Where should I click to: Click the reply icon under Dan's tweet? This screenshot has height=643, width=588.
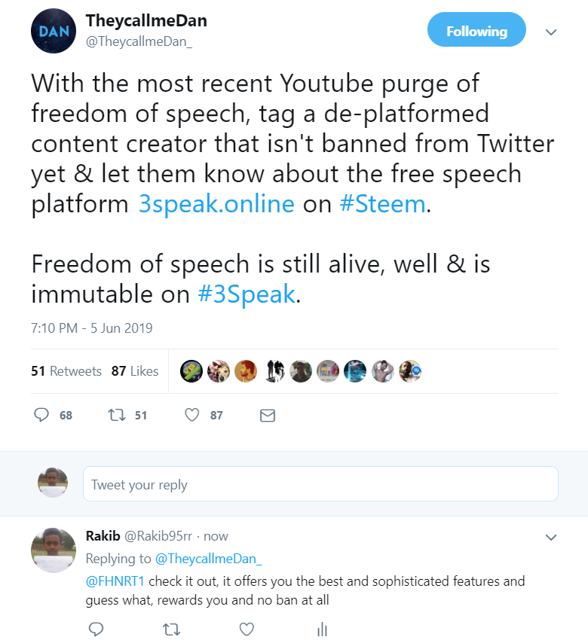(42, 415)
